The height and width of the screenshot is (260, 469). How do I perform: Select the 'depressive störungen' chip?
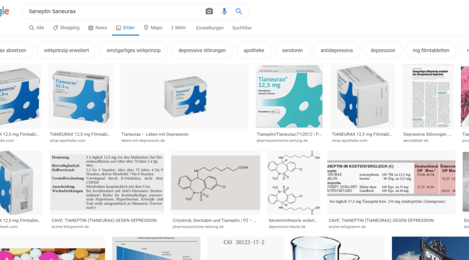pyautogui.click(x=202, y=50)
